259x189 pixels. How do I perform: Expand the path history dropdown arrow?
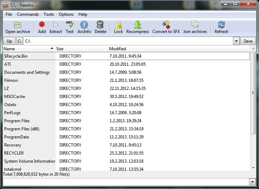pos(236,41)
